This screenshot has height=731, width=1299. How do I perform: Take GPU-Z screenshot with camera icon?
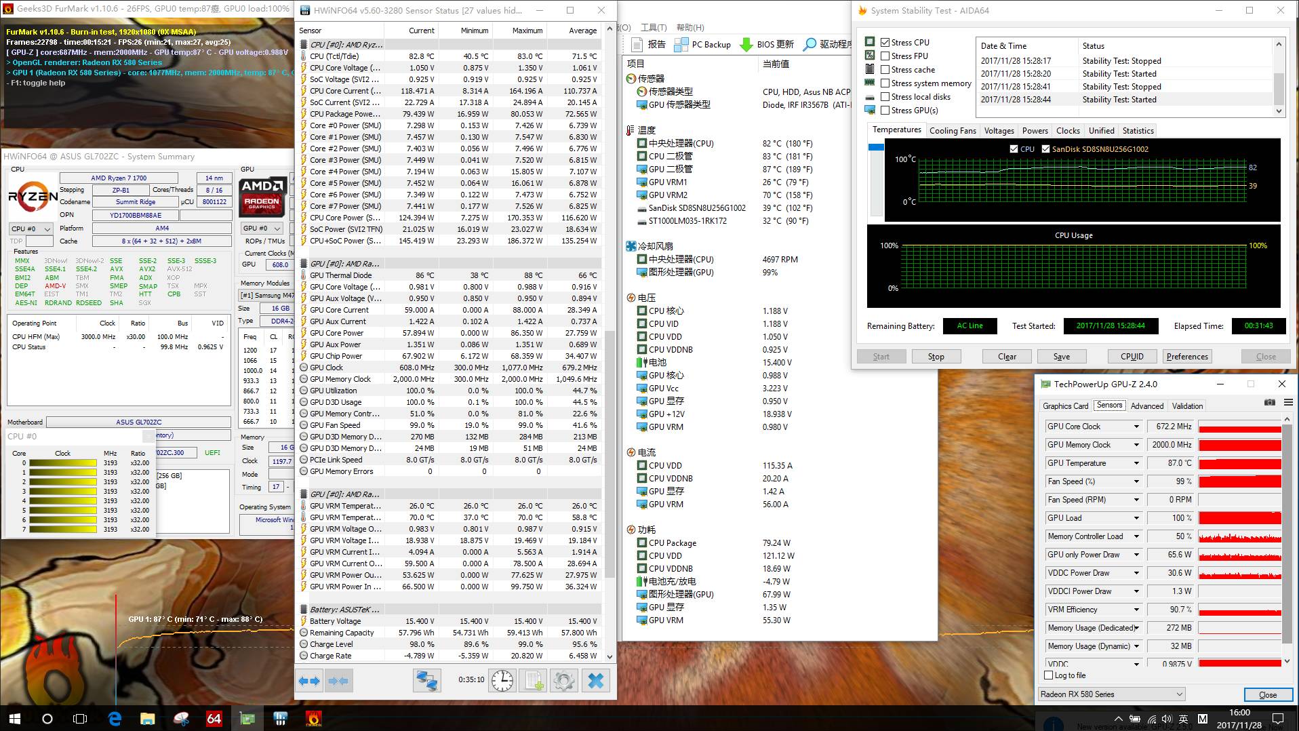pyautogui.click(x=1270, y=402)
